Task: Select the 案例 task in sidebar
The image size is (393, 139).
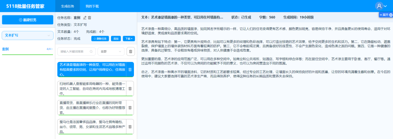Action: (x=28, y=49)
